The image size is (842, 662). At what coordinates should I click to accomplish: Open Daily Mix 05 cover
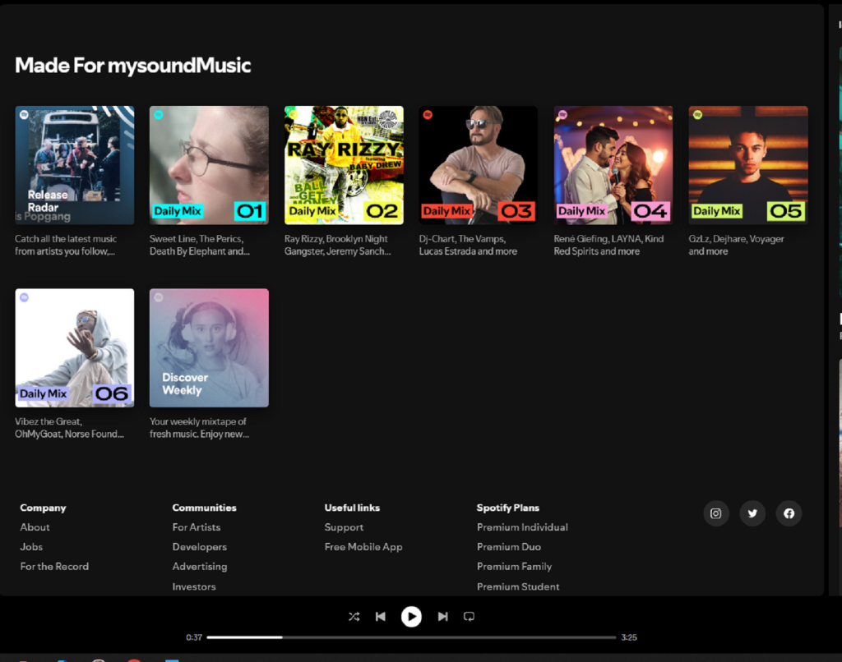[748, 165]
